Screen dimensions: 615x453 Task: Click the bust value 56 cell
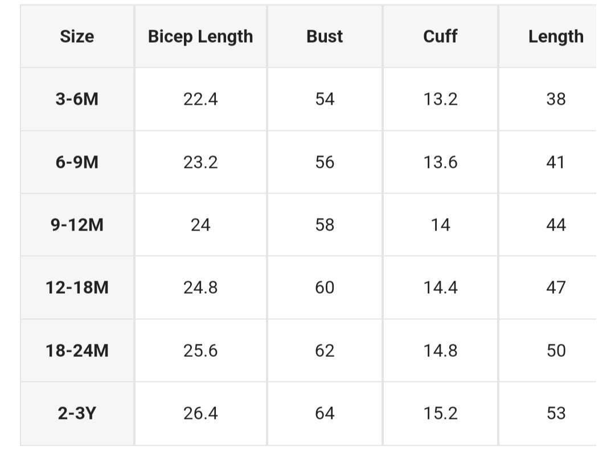[x=325, y=162]
